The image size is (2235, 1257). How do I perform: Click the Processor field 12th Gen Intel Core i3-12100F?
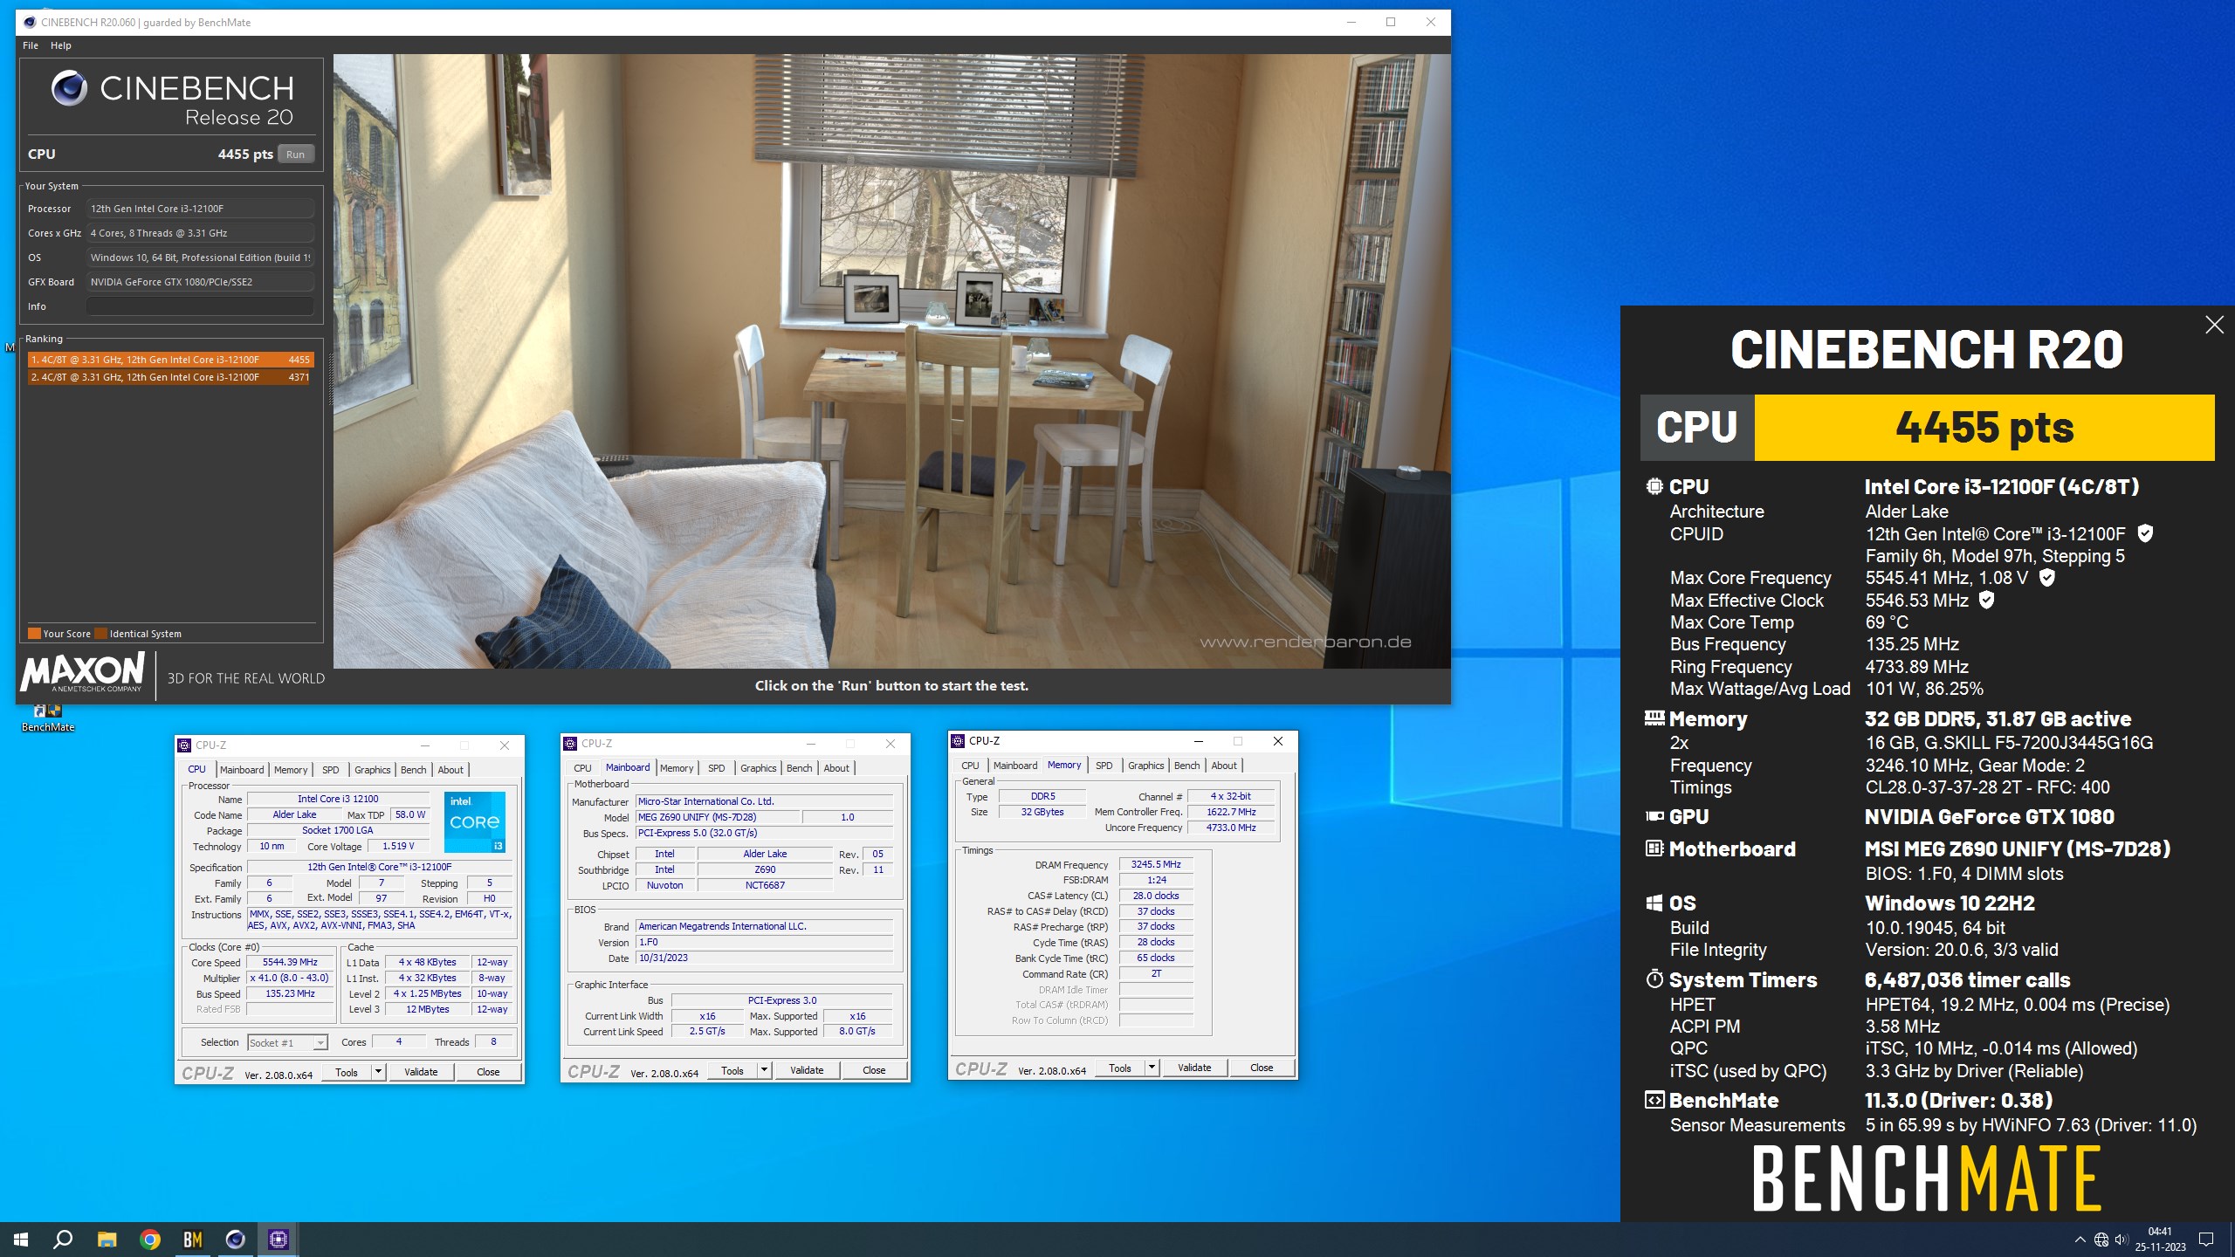(x=200, y=209)
